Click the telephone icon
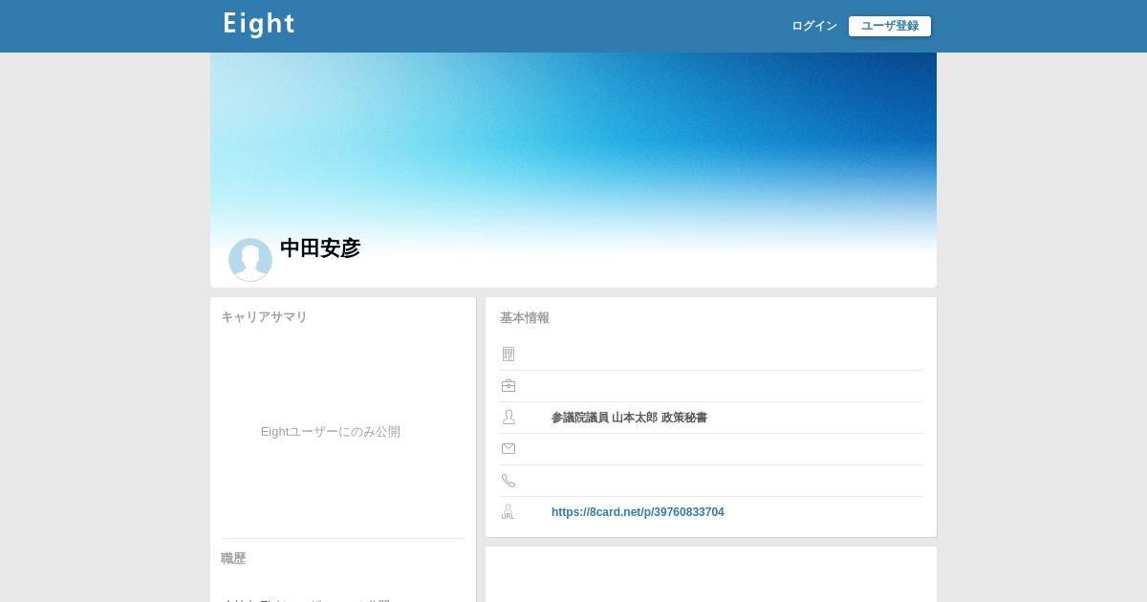The width and height of the screenshot is (1147, 602). [x=509, y=481]
